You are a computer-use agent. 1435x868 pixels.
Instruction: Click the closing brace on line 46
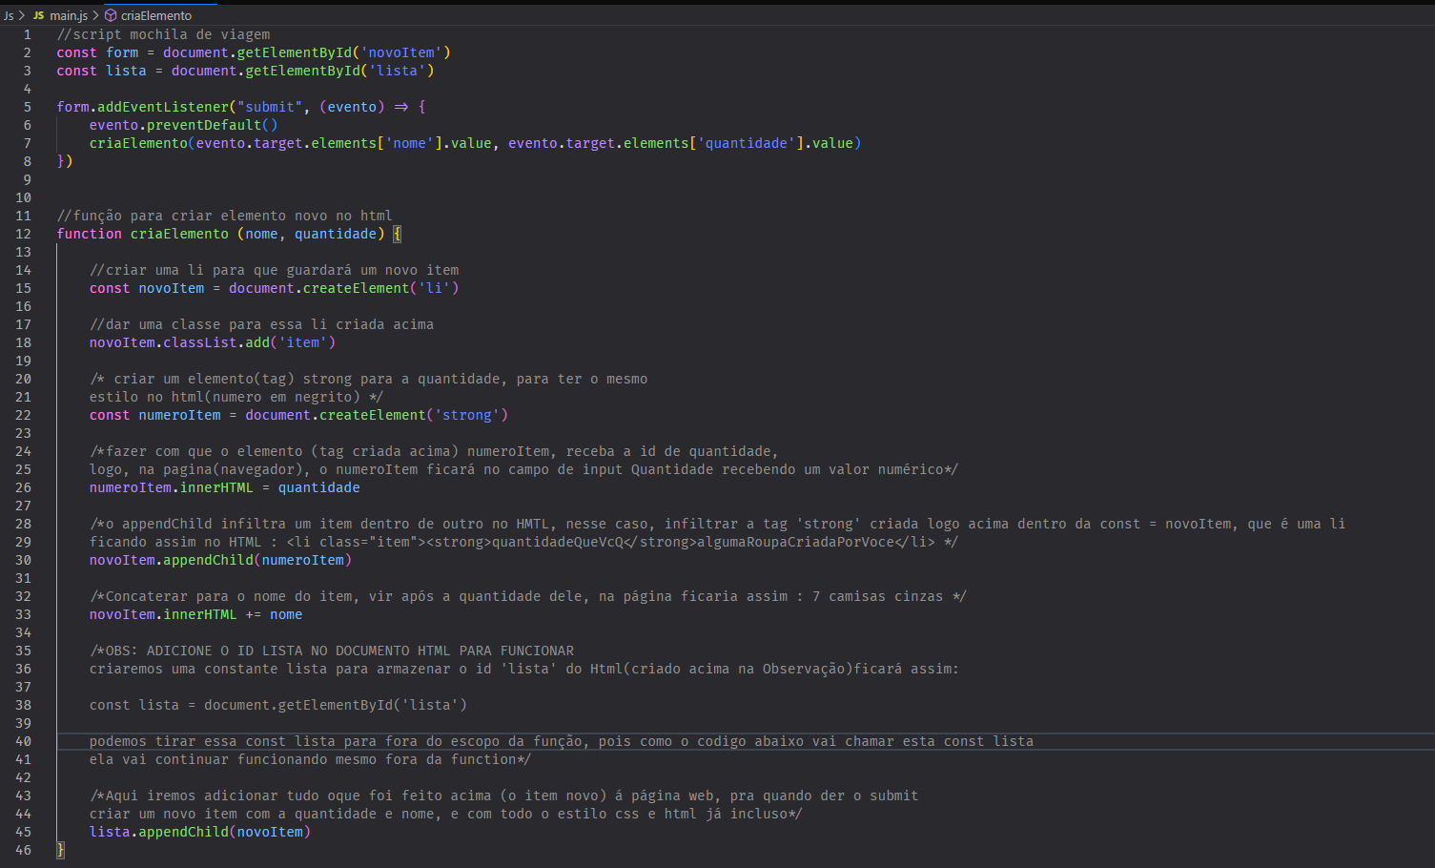[x=60, y=850]
